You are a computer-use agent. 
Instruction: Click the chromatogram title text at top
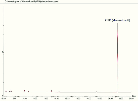pos(31,2)
